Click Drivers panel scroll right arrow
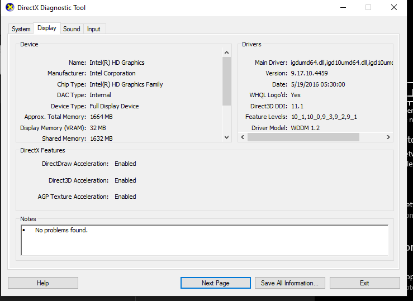 tap(388, 137)
